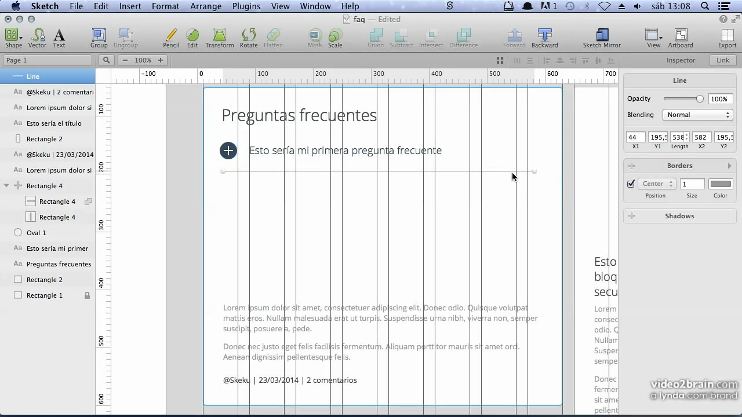This screenshot has width=742, height=417.
Task: Open the Insert menu
Action: tap(130, 6)
